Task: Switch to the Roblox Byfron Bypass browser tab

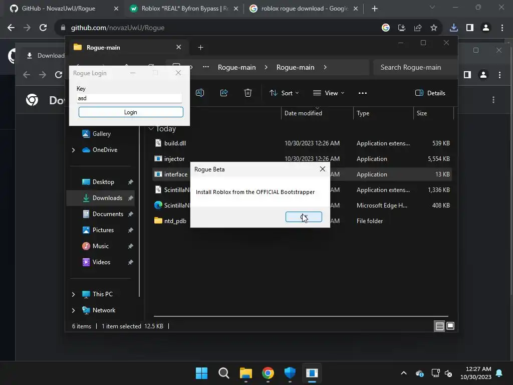Action: click(x=184, y=9)
